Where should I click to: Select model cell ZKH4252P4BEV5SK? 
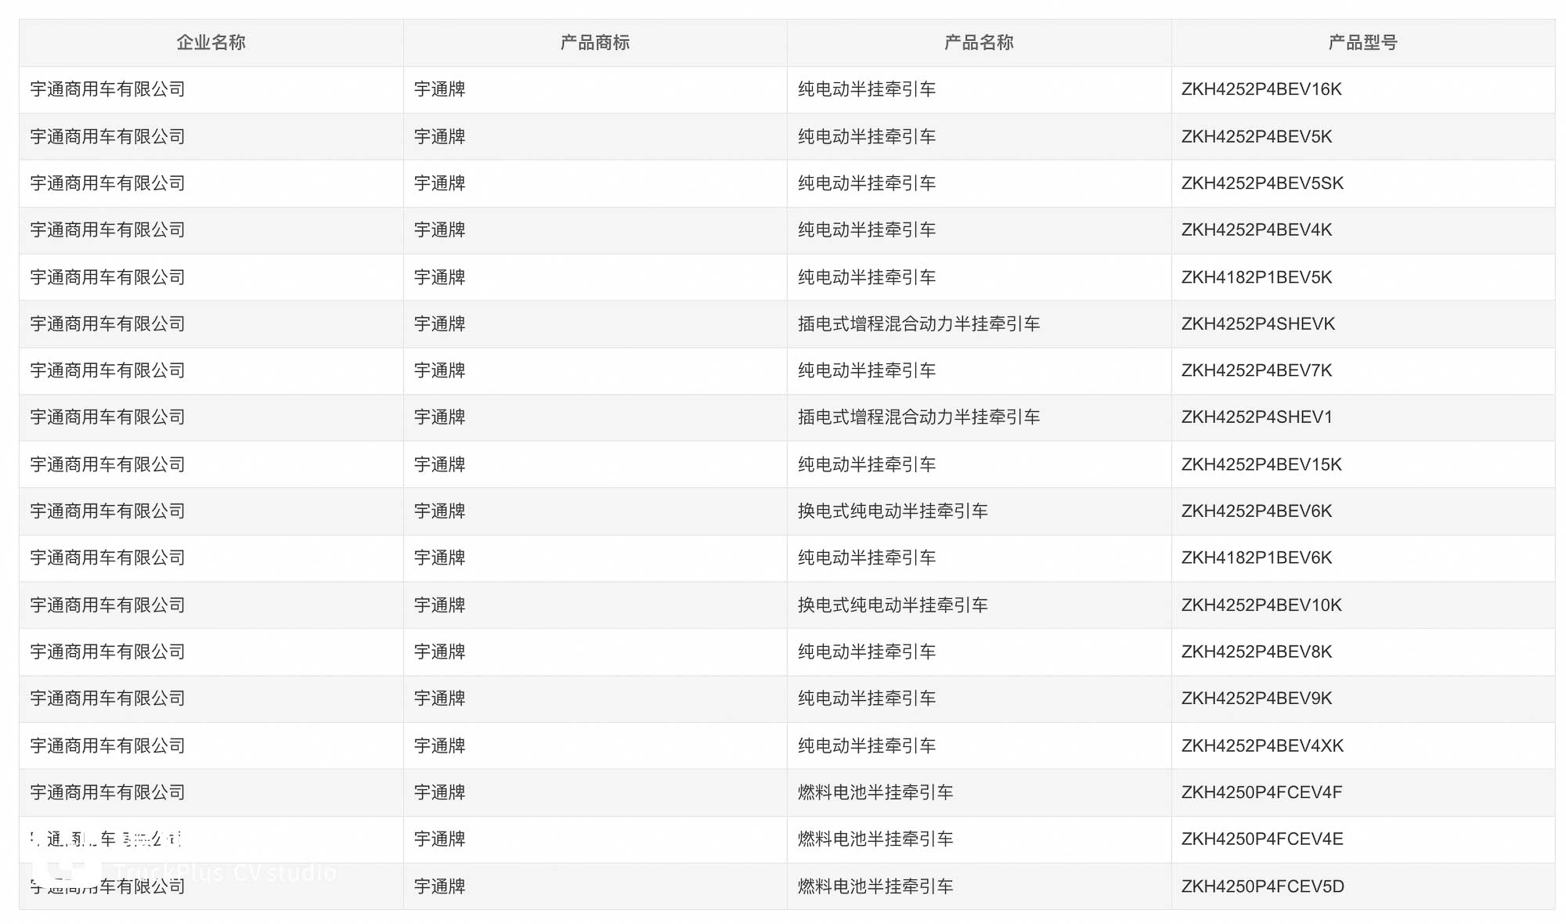1261,183
